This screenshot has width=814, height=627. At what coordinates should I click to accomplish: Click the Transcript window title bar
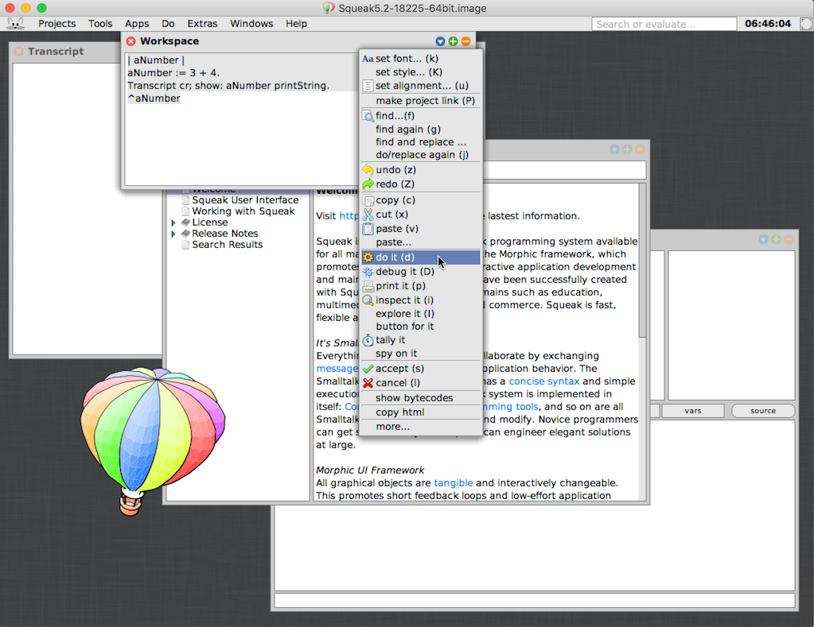pos(67,52)
